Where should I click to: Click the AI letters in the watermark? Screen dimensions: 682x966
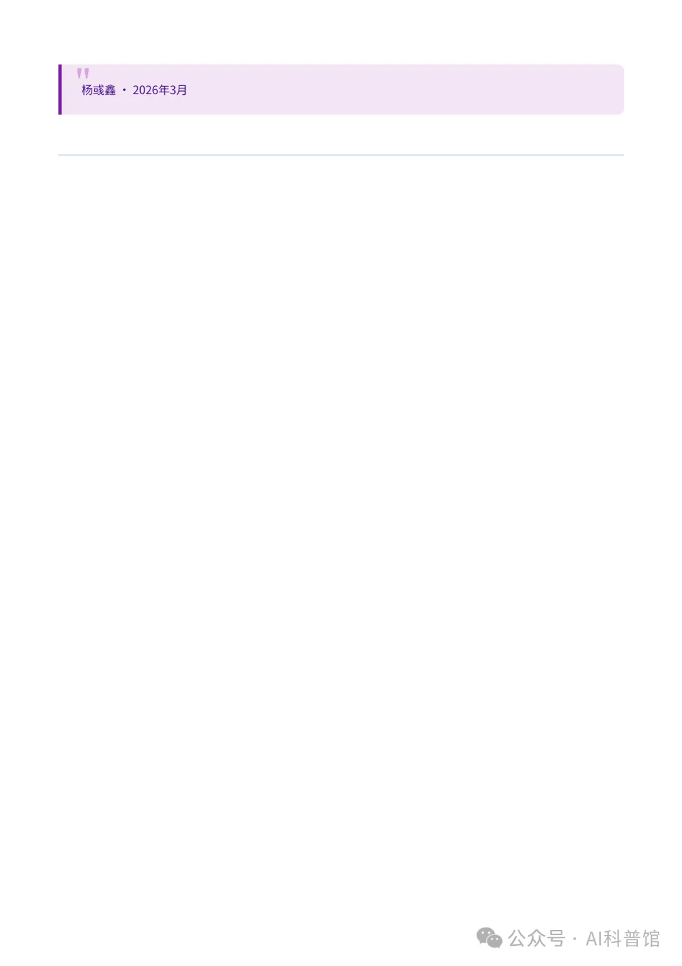pyautogui.click(x=594, y=938)
